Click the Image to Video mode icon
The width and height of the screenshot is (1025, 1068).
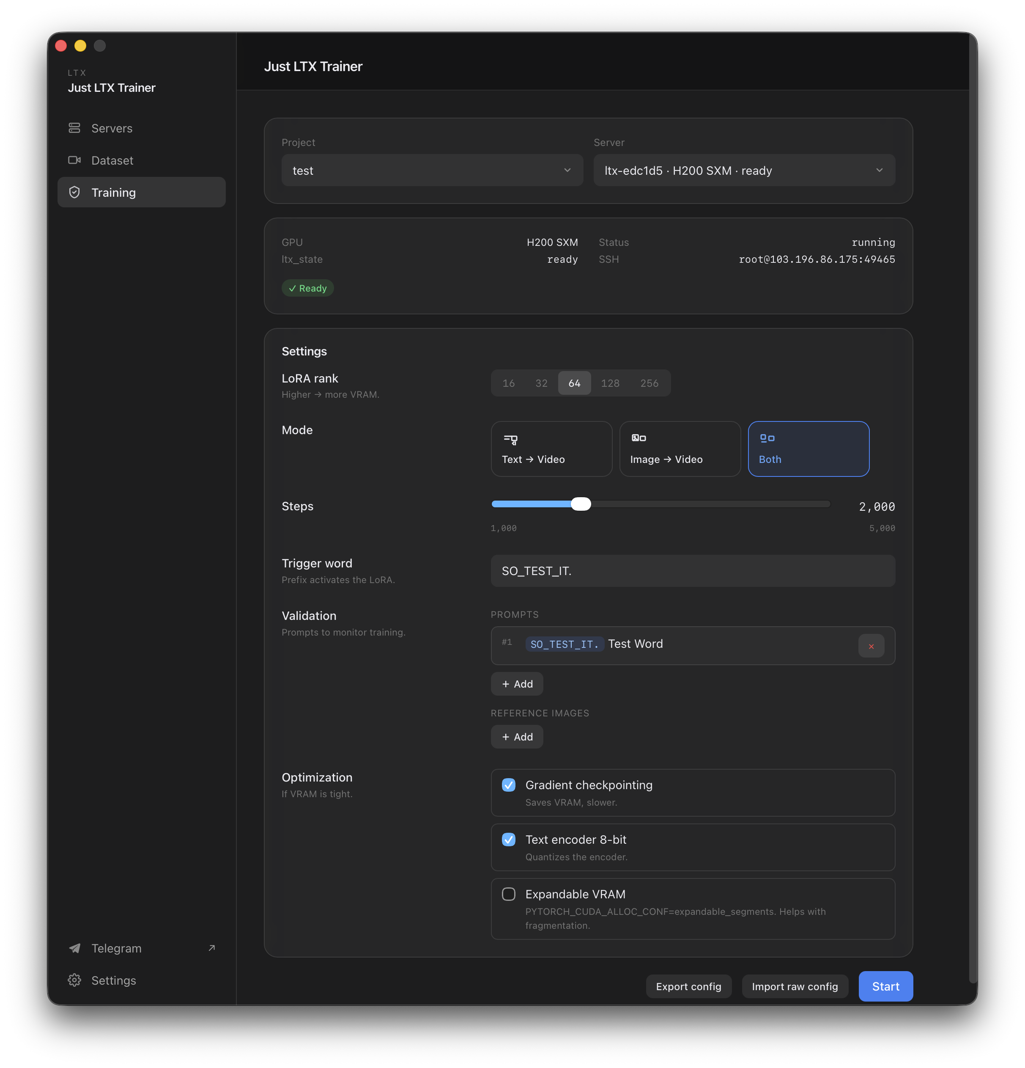(x=639, y=438)
